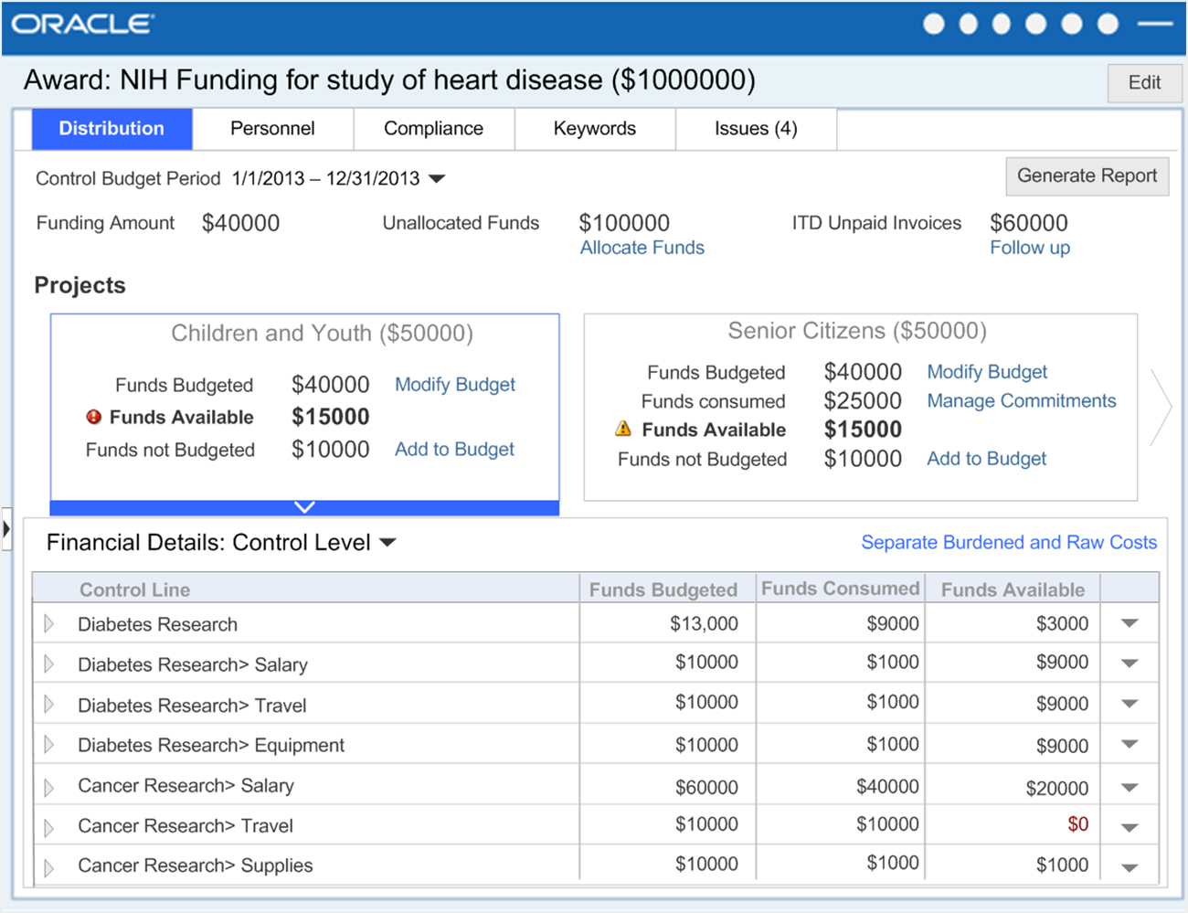Click the Generate Report button
1188x913 pixels.
click(1087, 175)
